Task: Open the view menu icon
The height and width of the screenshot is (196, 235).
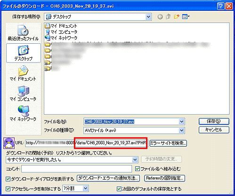Action: click(x=186, y=16)
